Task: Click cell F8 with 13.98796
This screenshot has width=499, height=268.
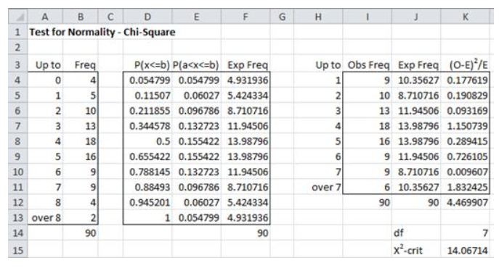Action: (246, 141)
